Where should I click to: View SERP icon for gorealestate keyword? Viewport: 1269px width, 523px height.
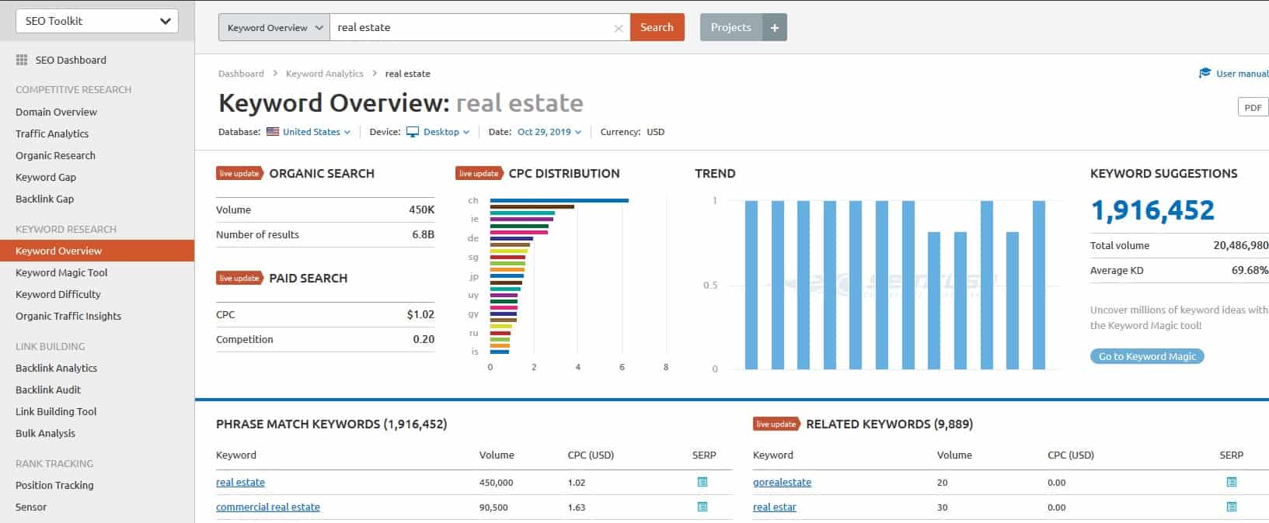pos(1231,482)
